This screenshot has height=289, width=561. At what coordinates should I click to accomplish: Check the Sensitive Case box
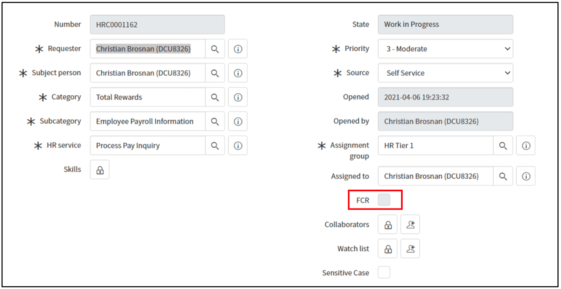coord(384,272)
